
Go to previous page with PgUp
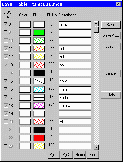click(54, 155)
